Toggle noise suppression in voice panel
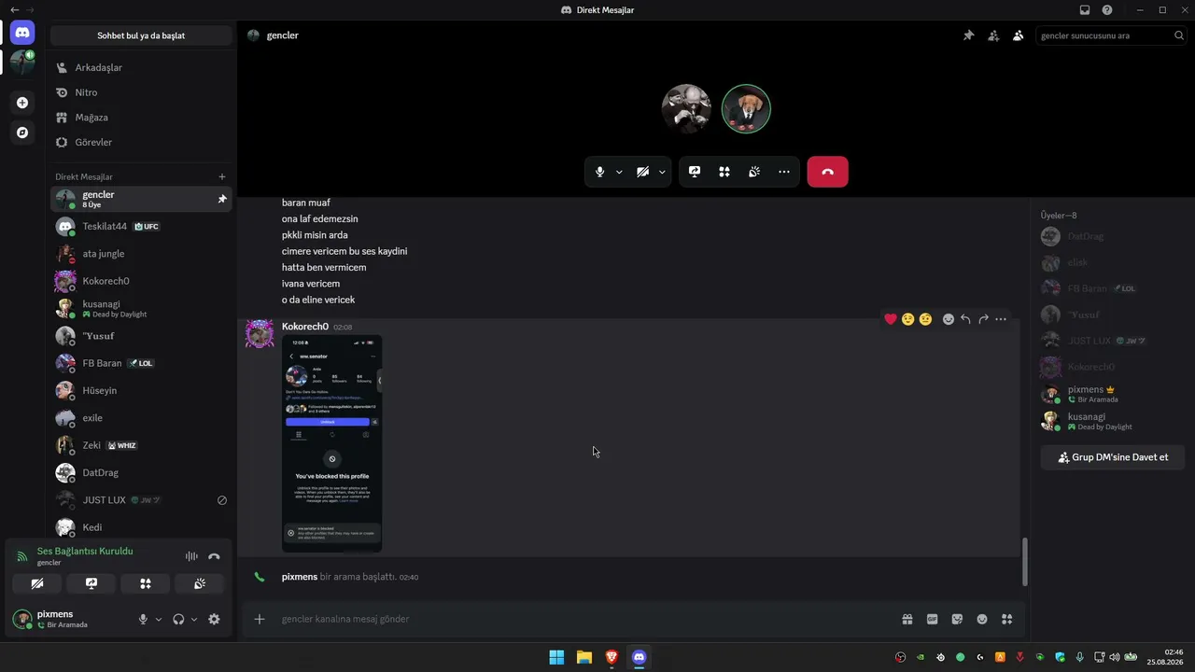The width and height of the screenshot is (1195, 672). pos(191,556)
